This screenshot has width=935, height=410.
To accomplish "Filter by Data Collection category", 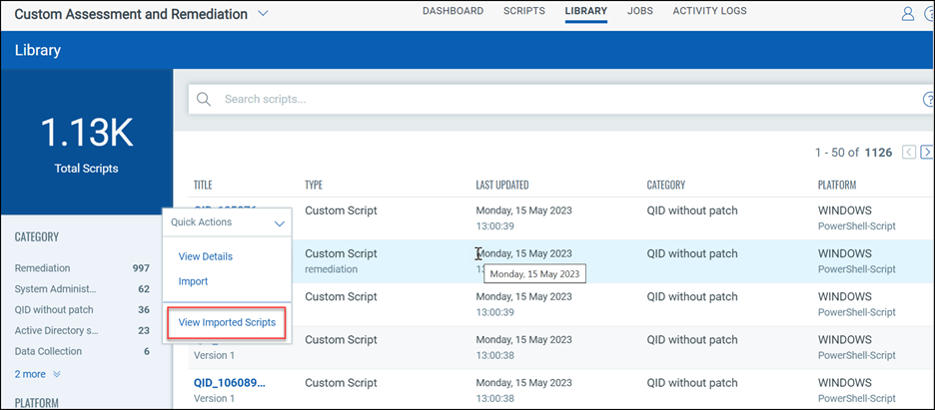I will [x=48, y=352].
